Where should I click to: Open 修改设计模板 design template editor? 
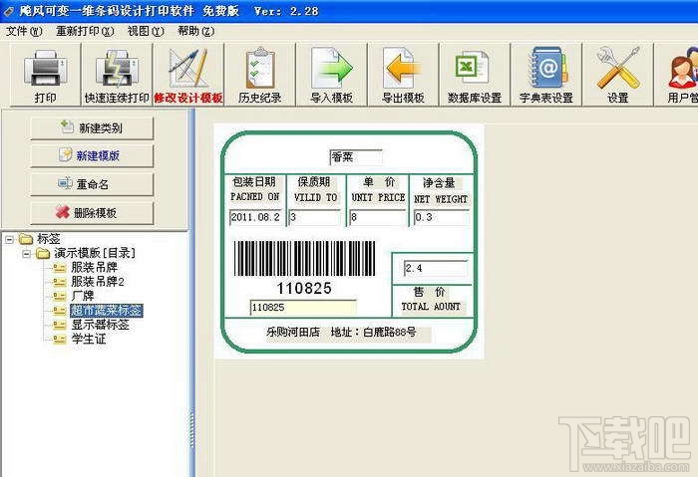click(188, 75)
